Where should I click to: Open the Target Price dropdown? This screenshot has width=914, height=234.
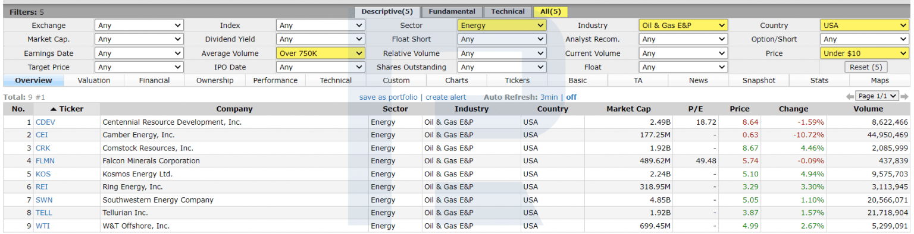tap(139, 67)
